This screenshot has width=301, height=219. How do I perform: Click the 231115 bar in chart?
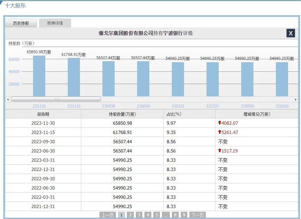click(74, 77)
